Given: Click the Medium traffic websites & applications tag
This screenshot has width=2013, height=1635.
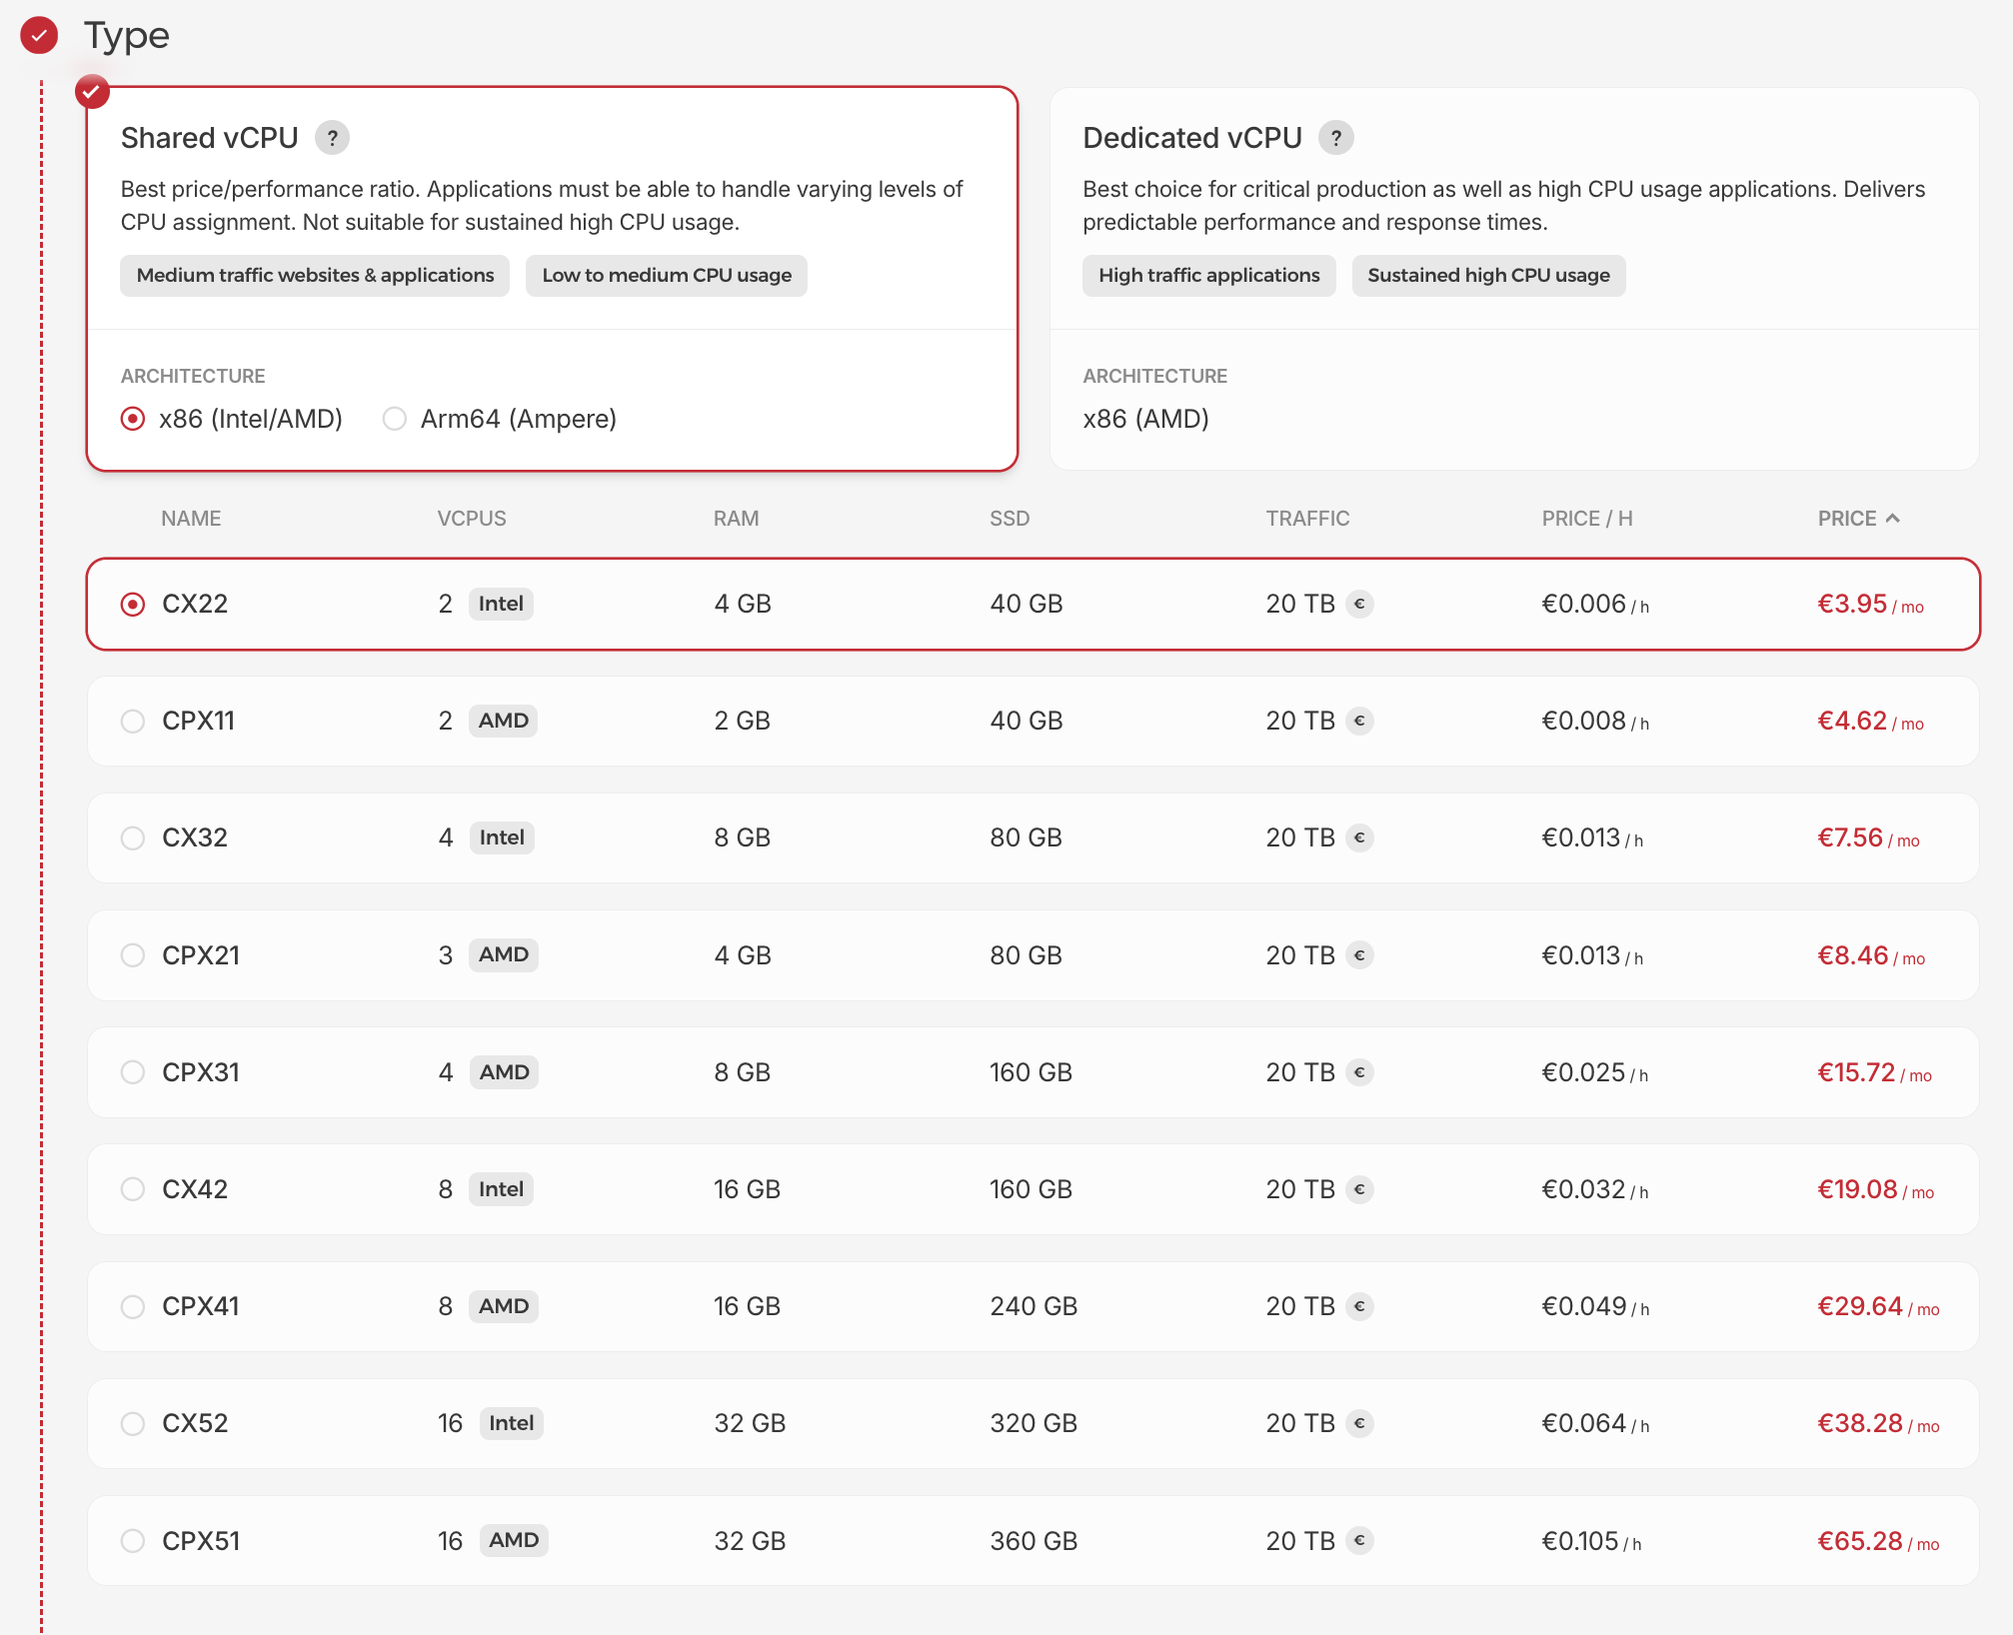Looking at the screenshot, I should point(314,275).
